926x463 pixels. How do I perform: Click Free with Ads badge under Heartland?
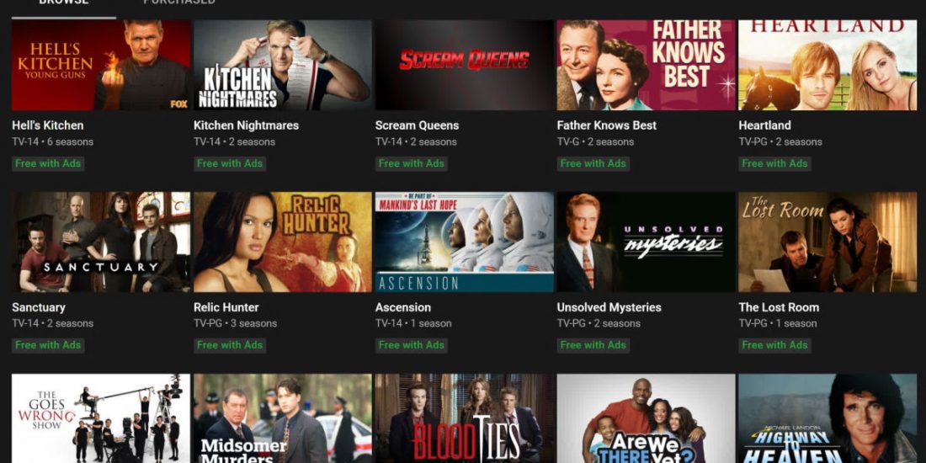click(x=774, y=163)
